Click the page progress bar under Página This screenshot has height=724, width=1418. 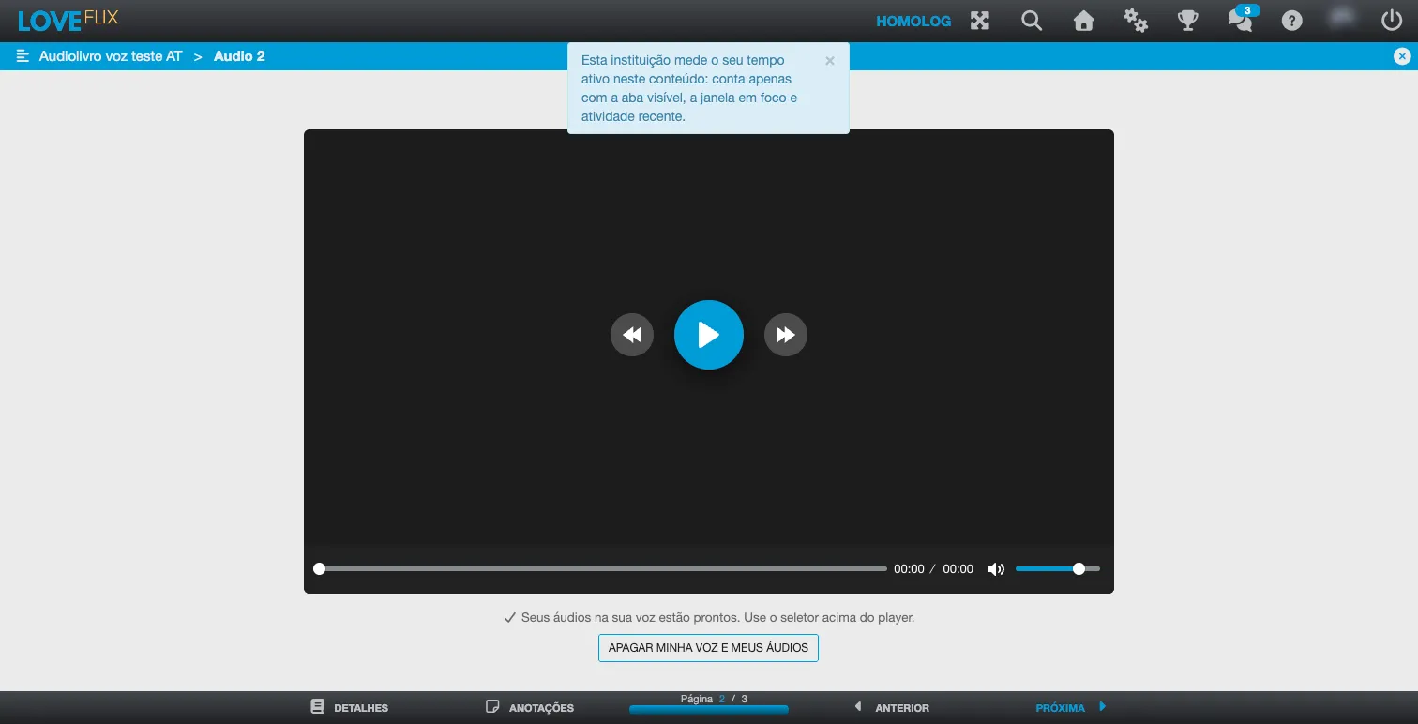pos(709,710)
